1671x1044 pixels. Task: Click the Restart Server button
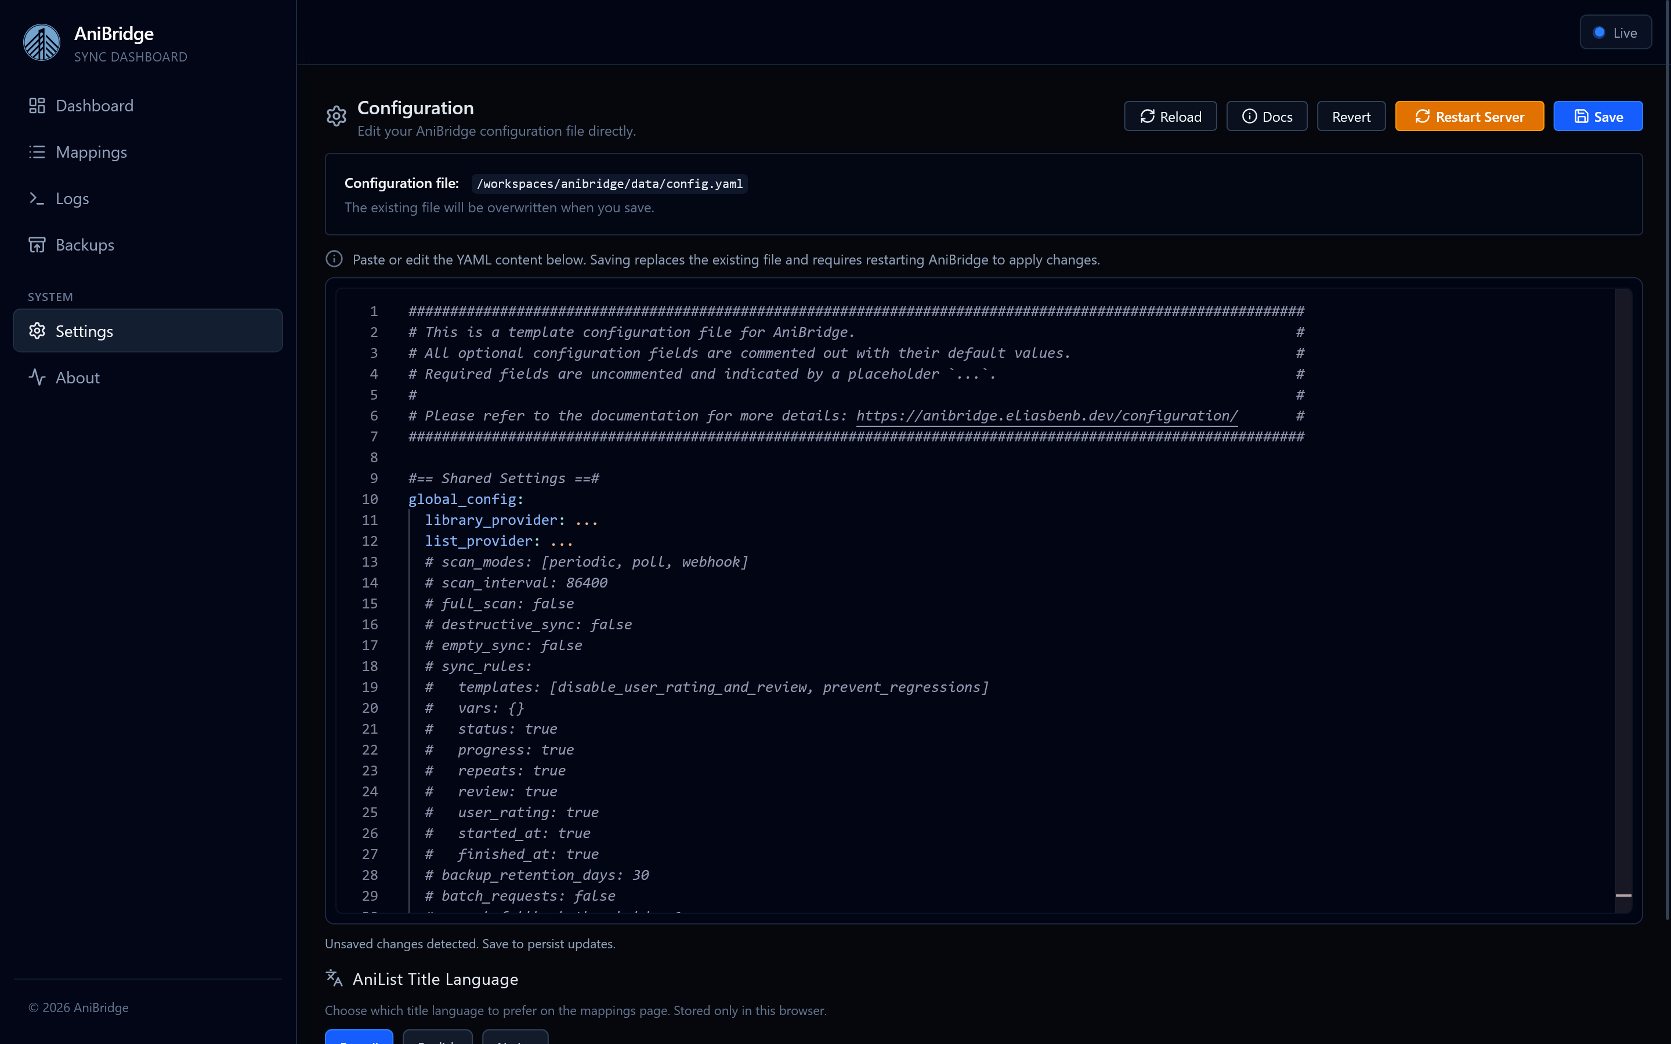click(x=1469, y=117)
